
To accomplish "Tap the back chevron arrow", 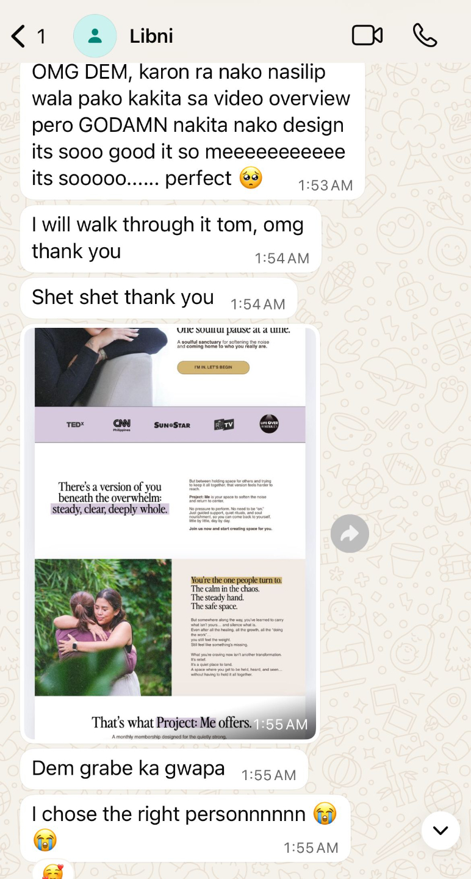I will click(18, 36).
